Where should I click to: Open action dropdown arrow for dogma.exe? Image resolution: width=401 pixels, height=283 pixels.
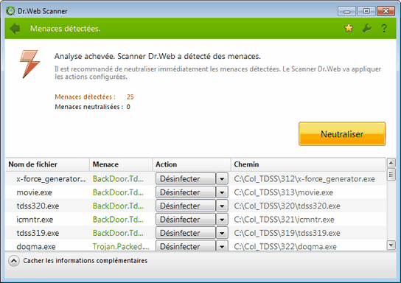(x=222, y=246)
